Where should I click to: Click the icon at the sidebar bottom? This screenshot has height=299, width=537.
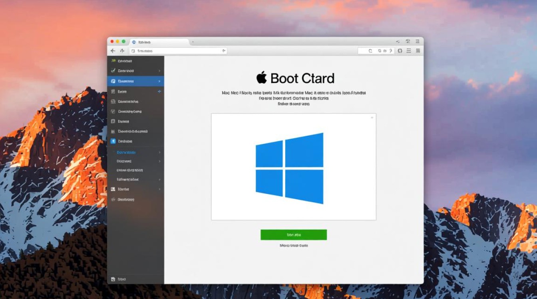(x=113, y=279)
